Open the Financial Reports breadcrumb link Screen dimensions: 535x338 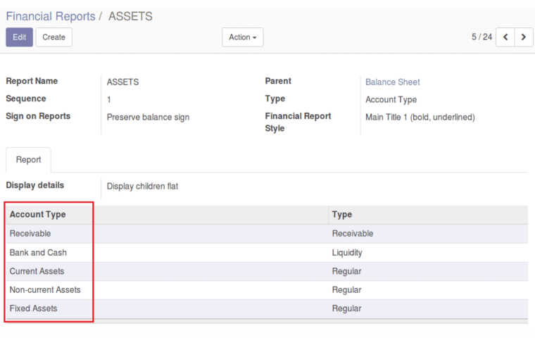(x=51, y=16)
